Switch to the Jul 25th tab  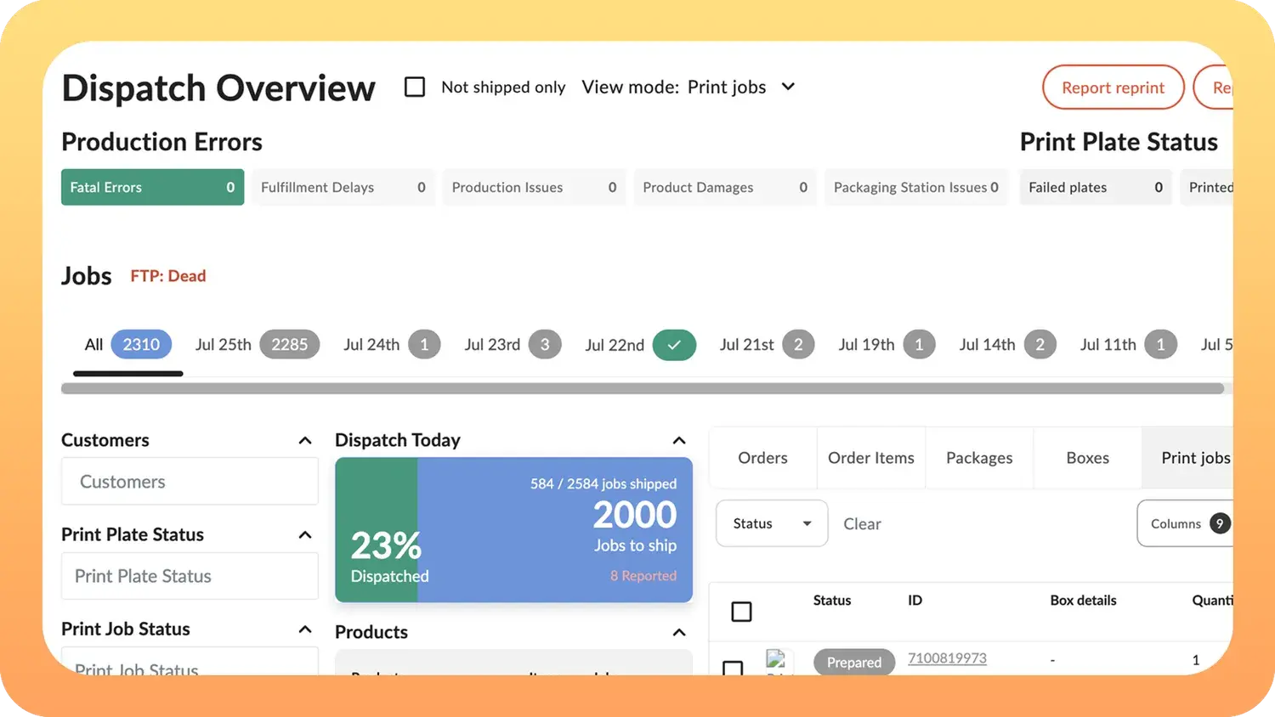click(257, 345)
